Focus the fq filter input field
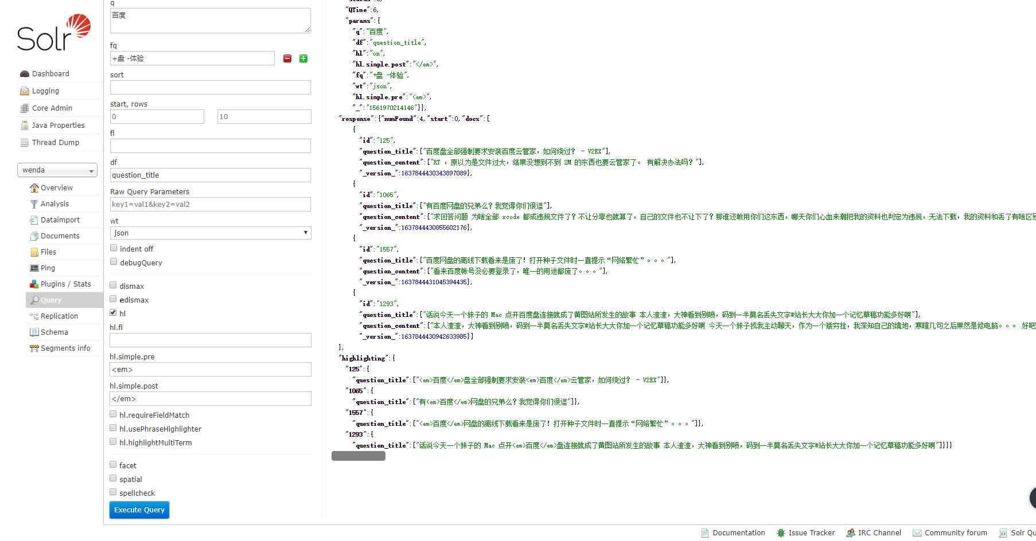The height and width of the screenshot is (541, 1036). [x=192, y=58]
